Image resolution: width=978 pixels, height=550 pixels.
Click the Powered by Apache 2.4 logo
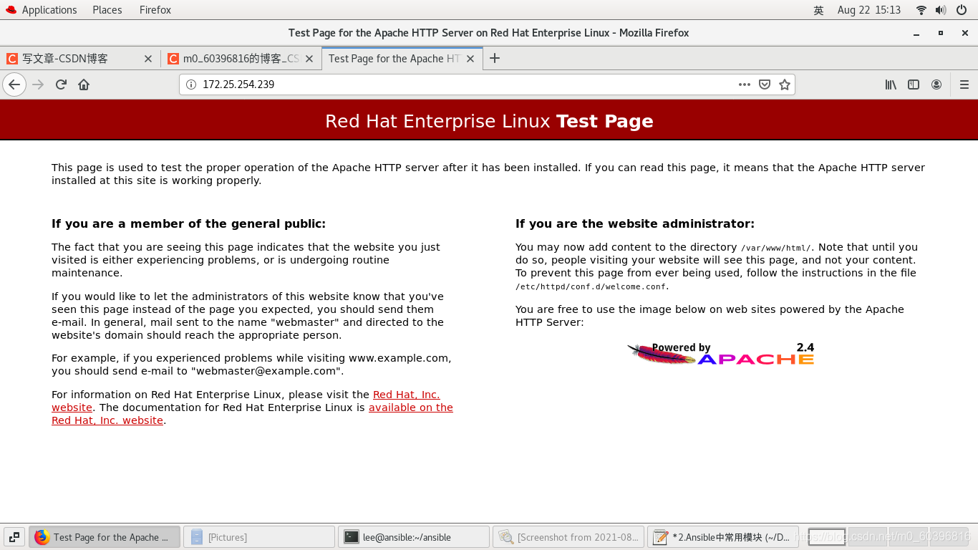tap(721, 353)
